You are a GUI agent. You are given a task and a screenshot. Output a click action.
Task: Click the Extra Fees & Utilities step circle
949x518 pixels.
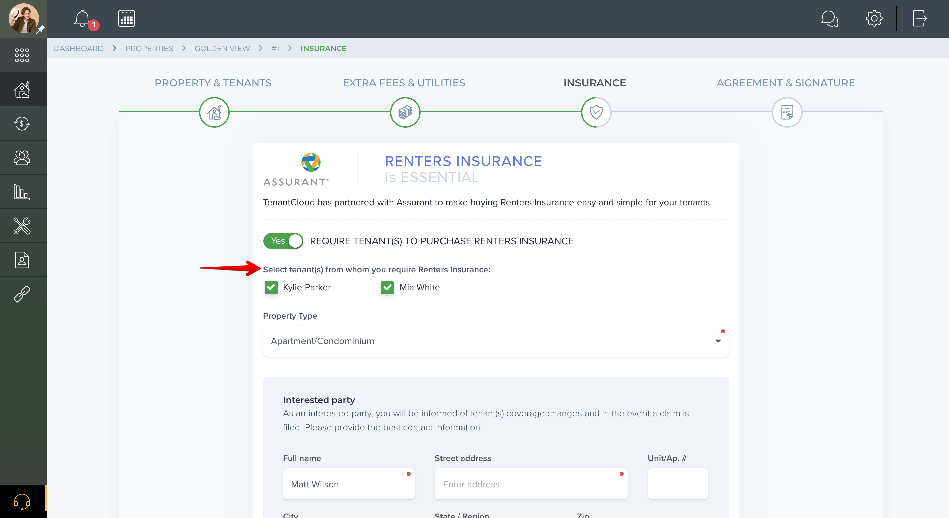405,112
